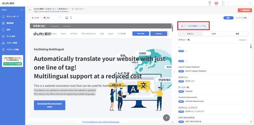Click the people icon for スタッフ管理
Image resolution: width=254 pixels, height=125 pixels.
[x=3, y=43]
